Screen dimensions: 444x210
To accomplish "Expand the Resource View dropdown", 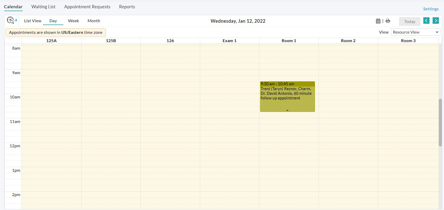I will pos(415,32).
